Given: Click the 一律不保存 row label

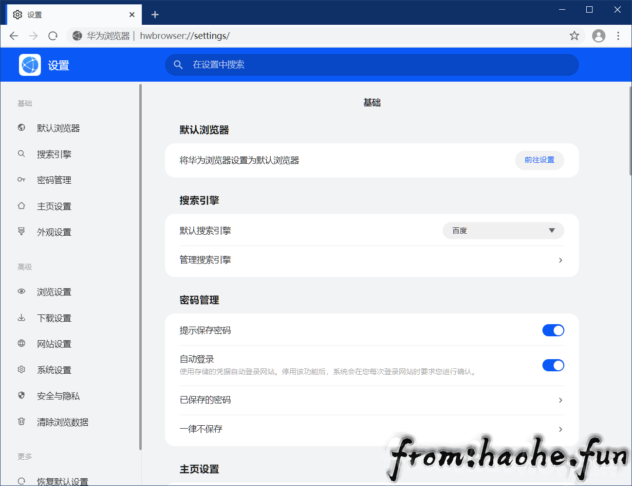Looking at the screenshot, I should coord(201,429).
